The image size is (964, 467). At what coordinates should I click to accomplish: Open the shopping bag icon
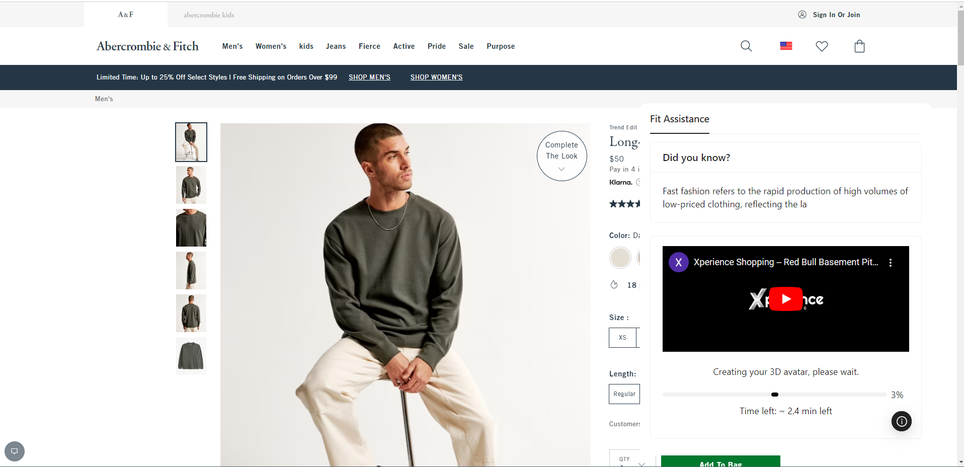pyautogui.click(x=859, y=46)
